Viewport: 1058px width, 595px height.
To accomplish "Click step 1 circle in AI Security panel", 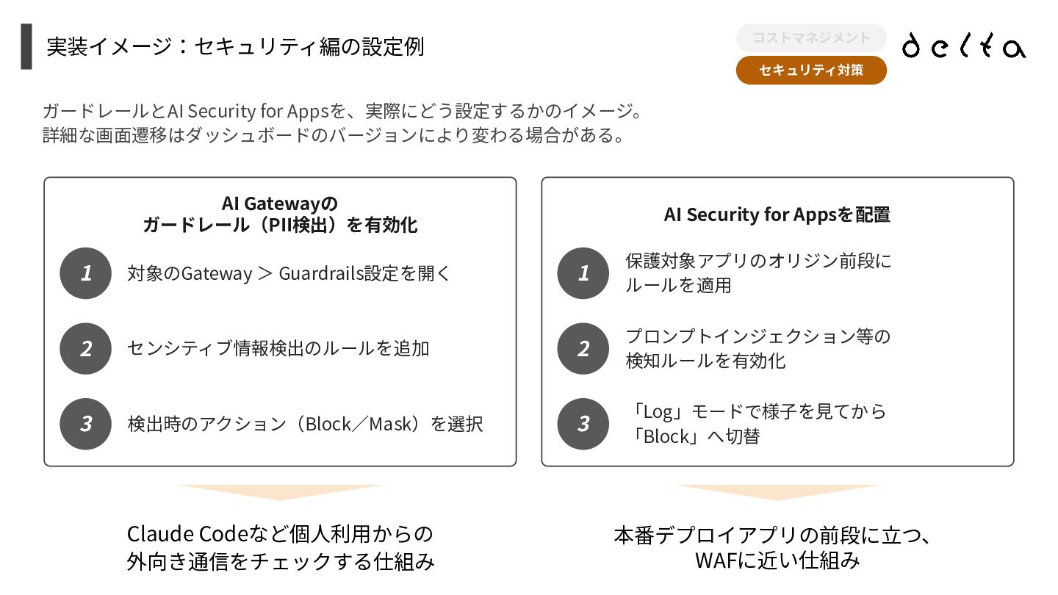I will [x=583, y=273].
